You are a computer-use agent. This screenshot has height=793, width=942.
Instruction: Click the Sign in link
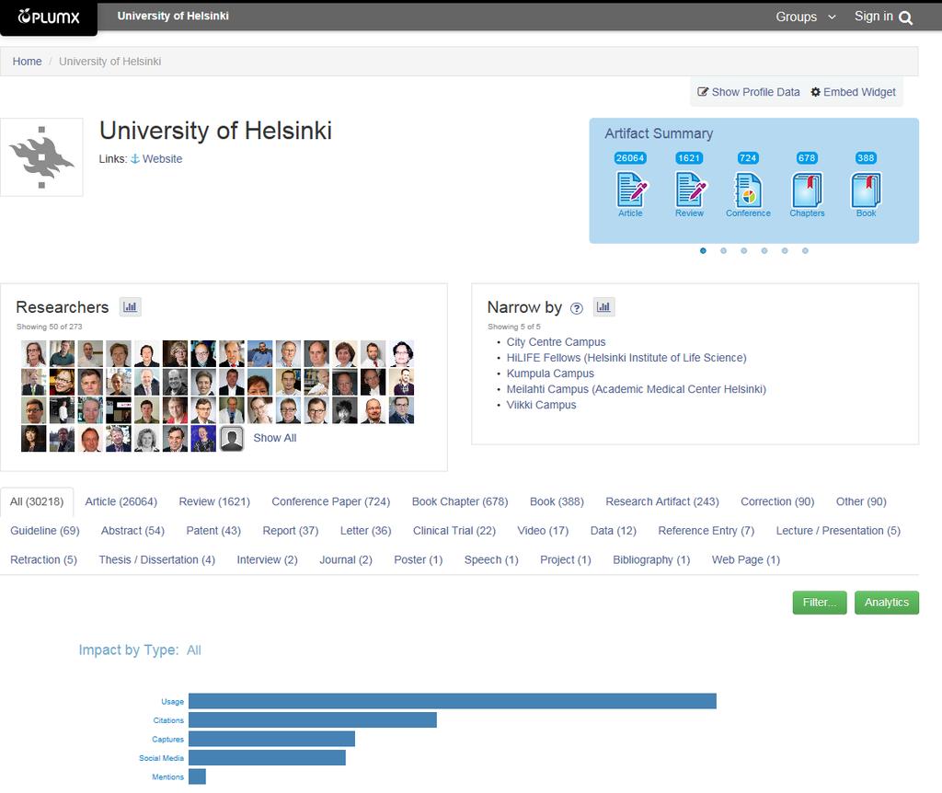pos(874,17)
